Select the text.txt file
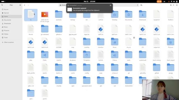The image size is (179, 100). point(101,54)
